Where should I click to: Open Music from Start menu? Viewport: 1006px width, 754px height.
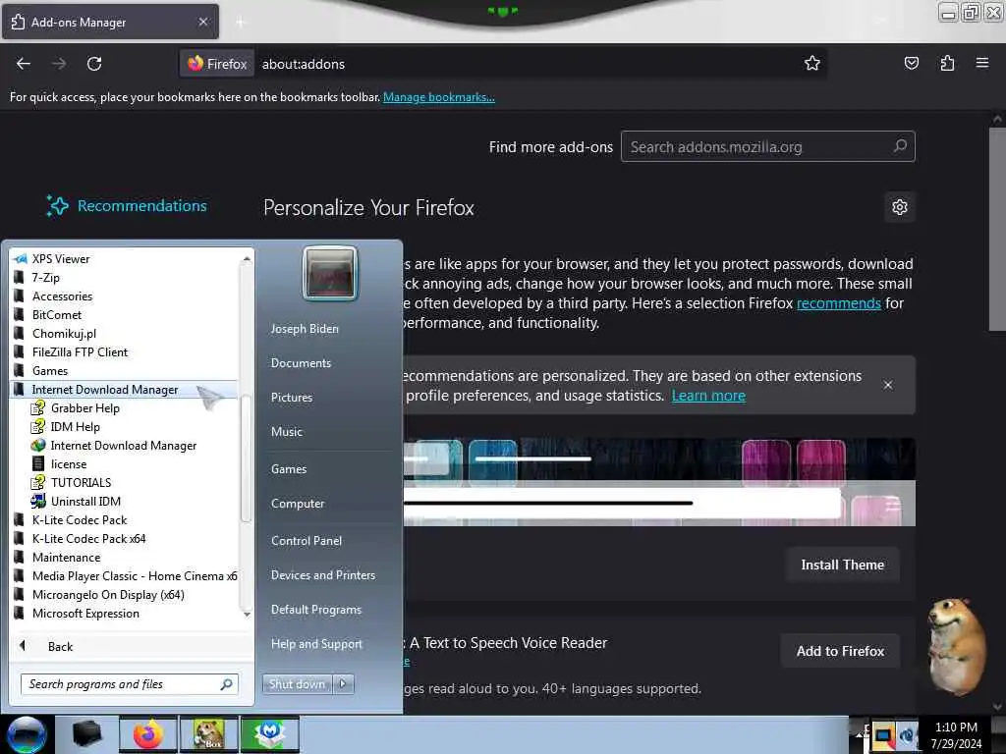(x=287, y=432)
